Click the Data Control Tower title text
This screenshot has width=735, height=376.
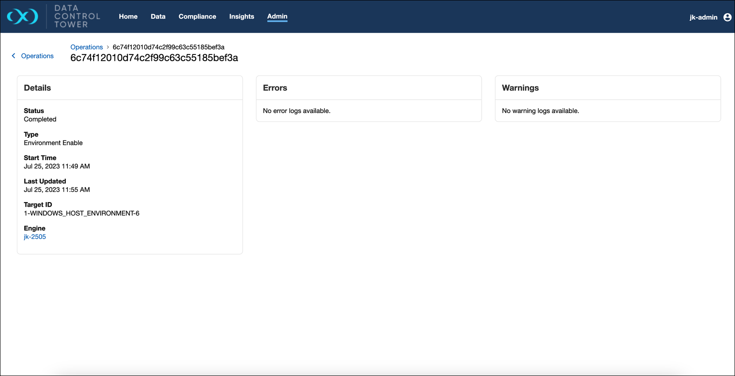[77, 16]
